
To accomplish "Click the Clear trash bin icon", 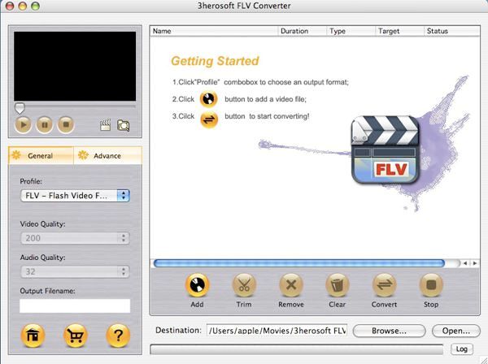I will 338,285.
